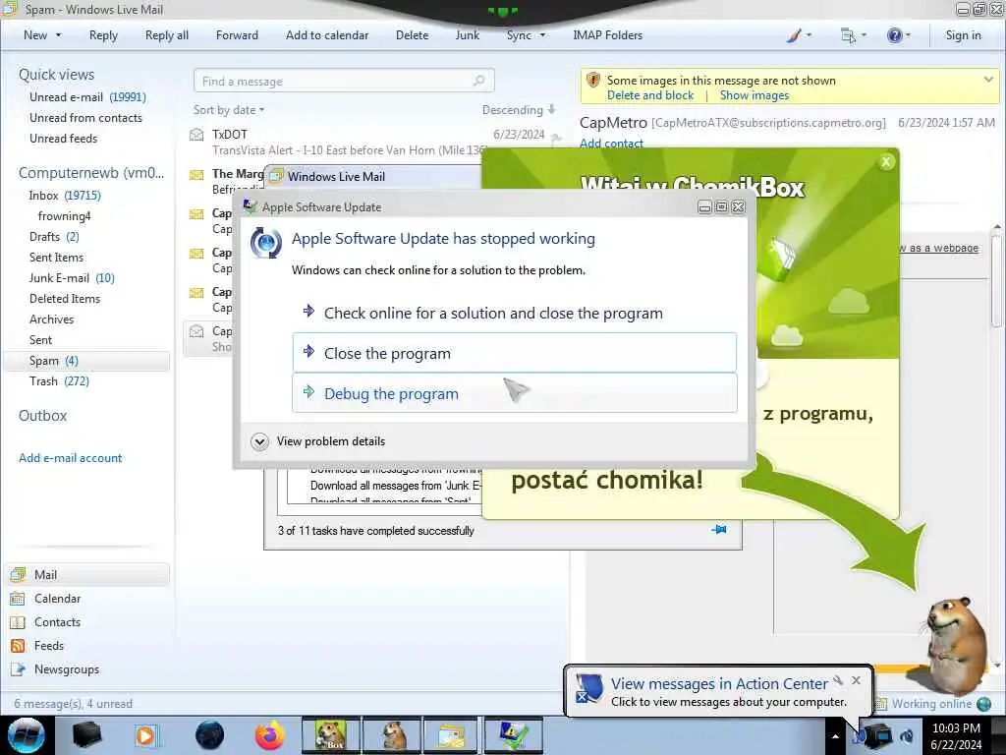1006x755 pixels.
Task: Open the Junk E-mail folder
Action: [72, 277]
